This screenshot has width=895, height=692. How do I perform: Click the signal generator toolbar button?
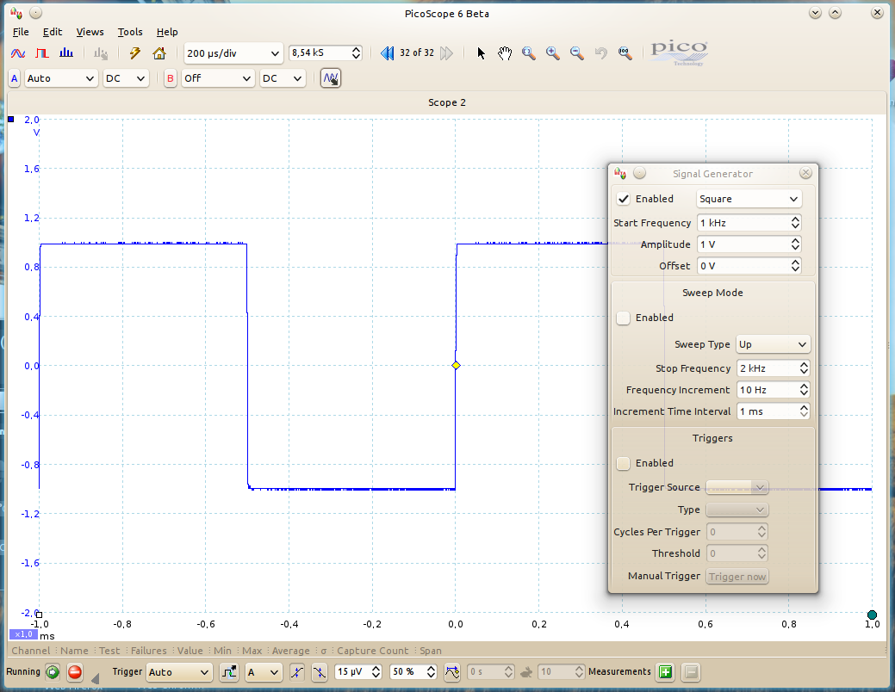[x=331, y=78]
